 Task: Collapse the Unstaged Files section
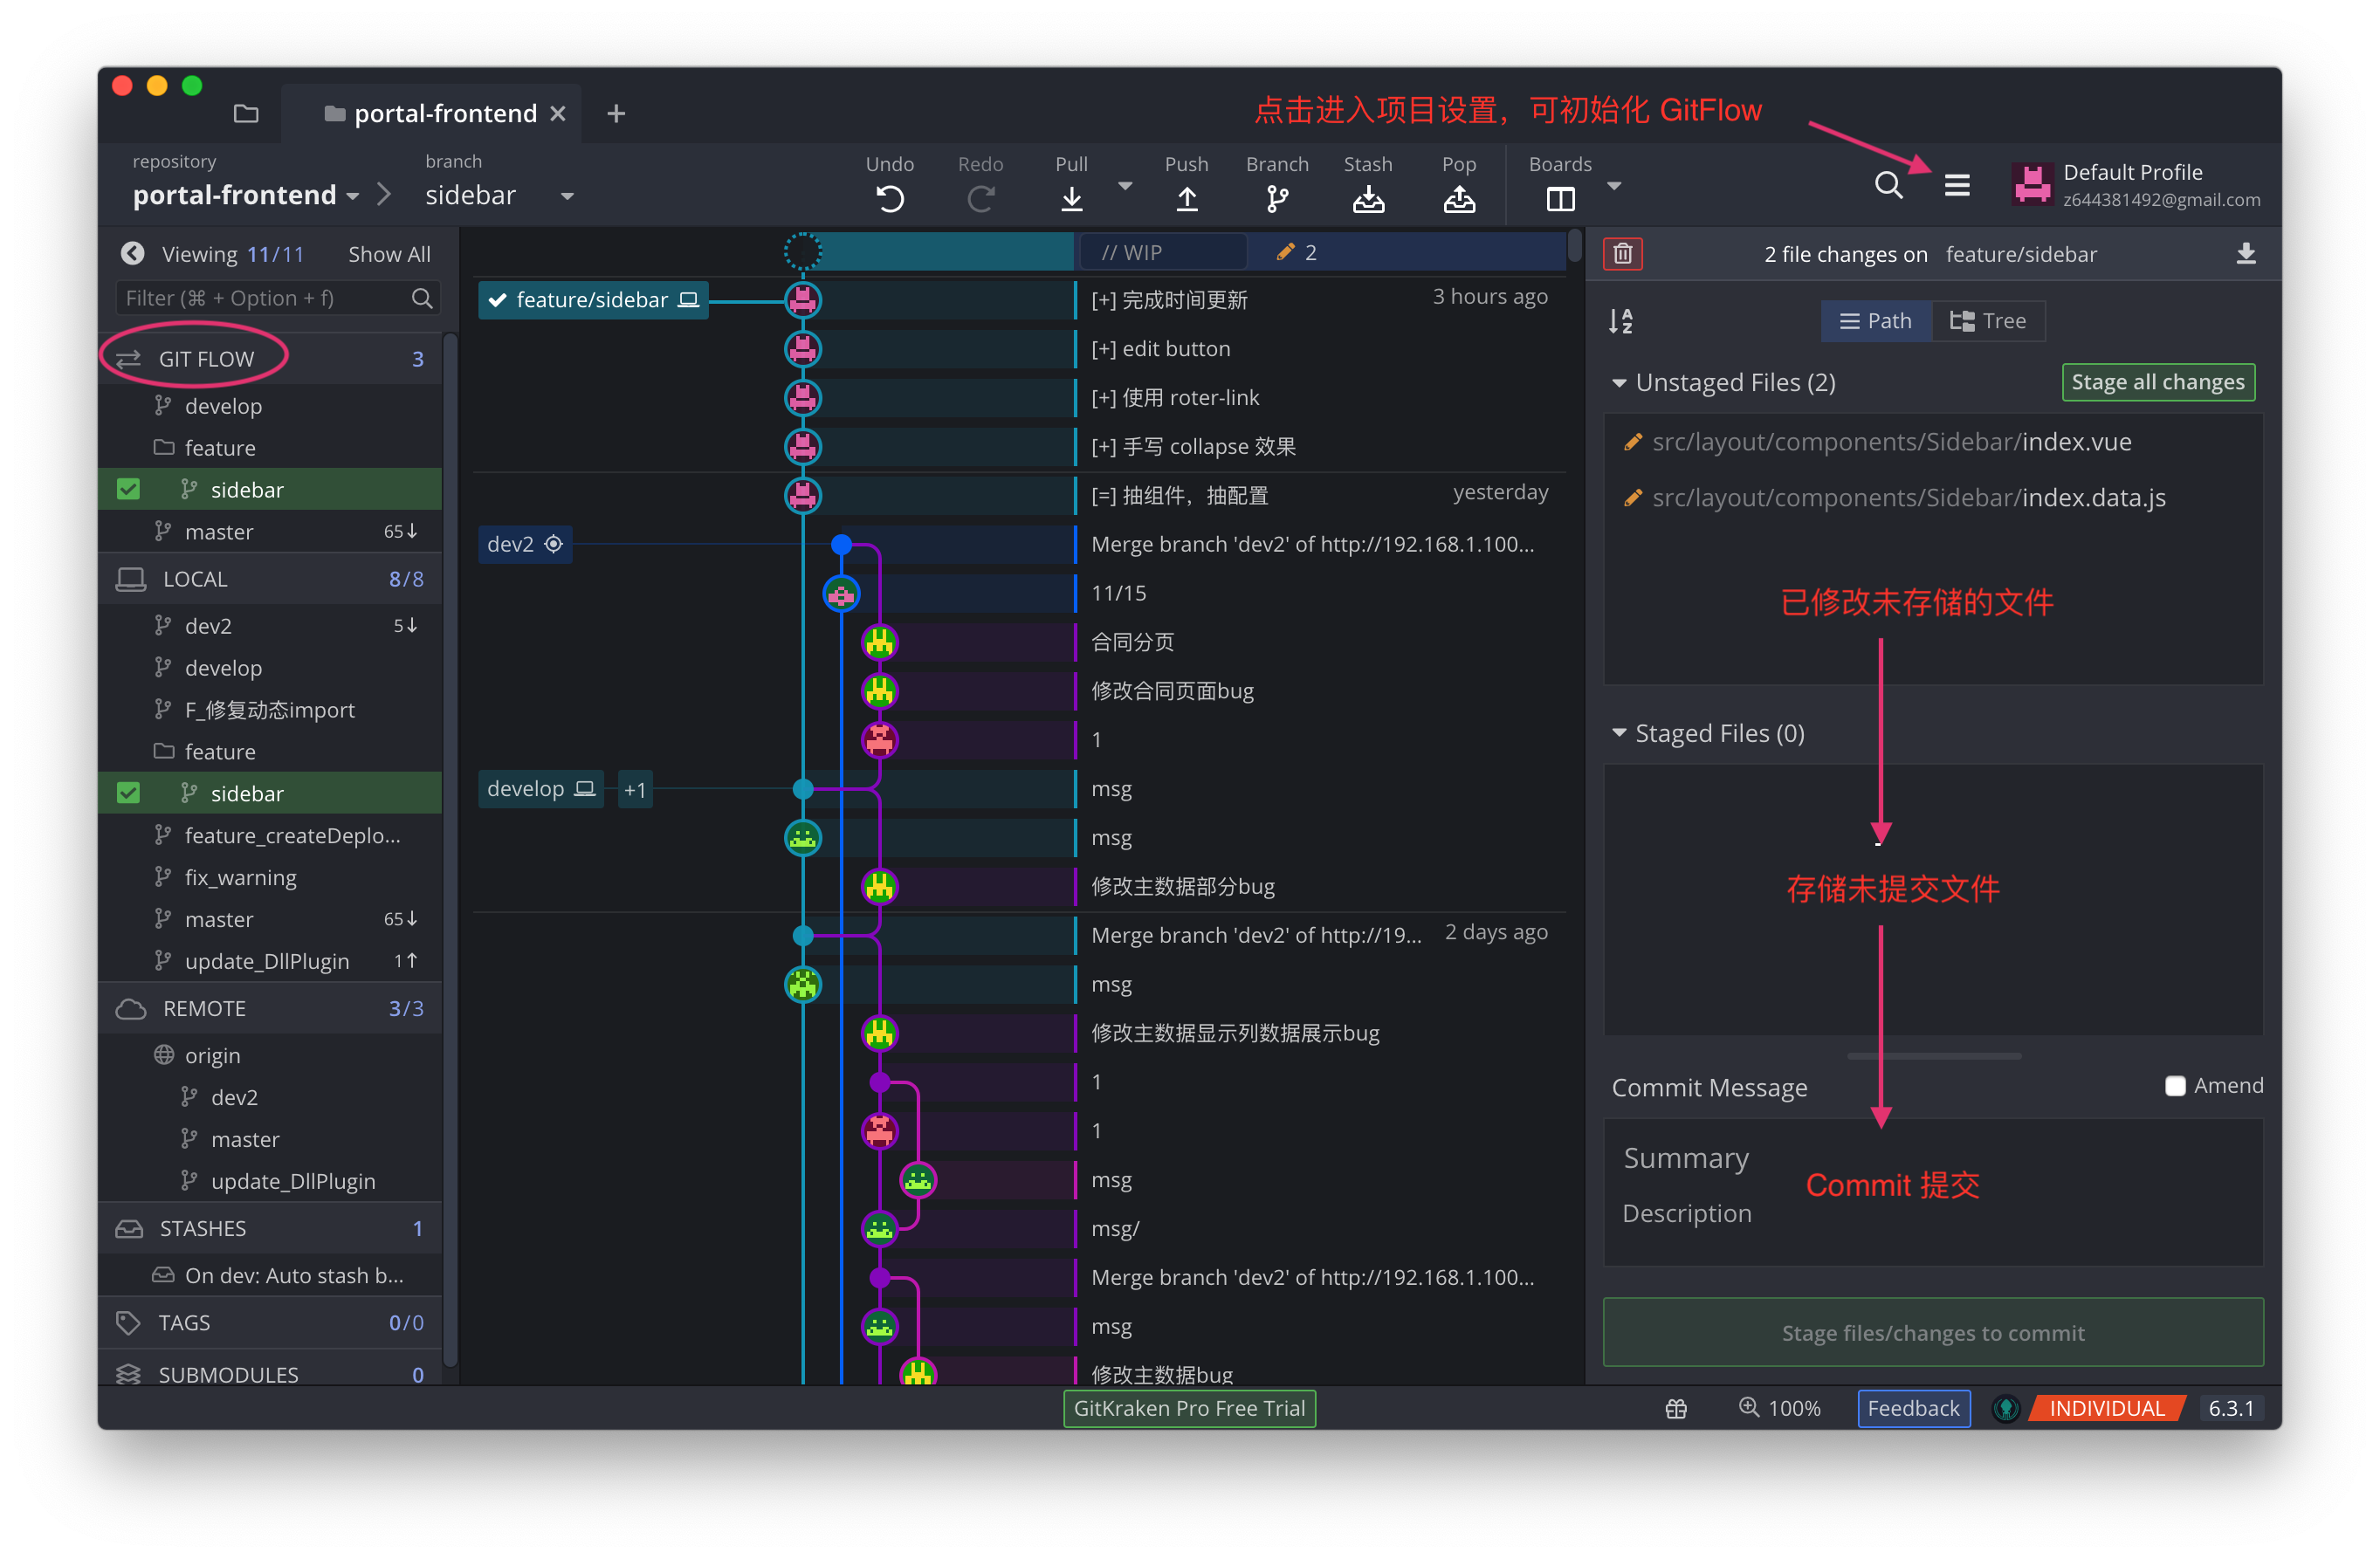1618,383
